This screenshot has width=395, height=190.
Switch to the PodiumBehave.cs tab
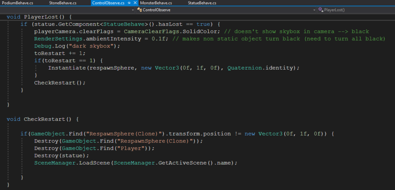(x=17, y=3)
